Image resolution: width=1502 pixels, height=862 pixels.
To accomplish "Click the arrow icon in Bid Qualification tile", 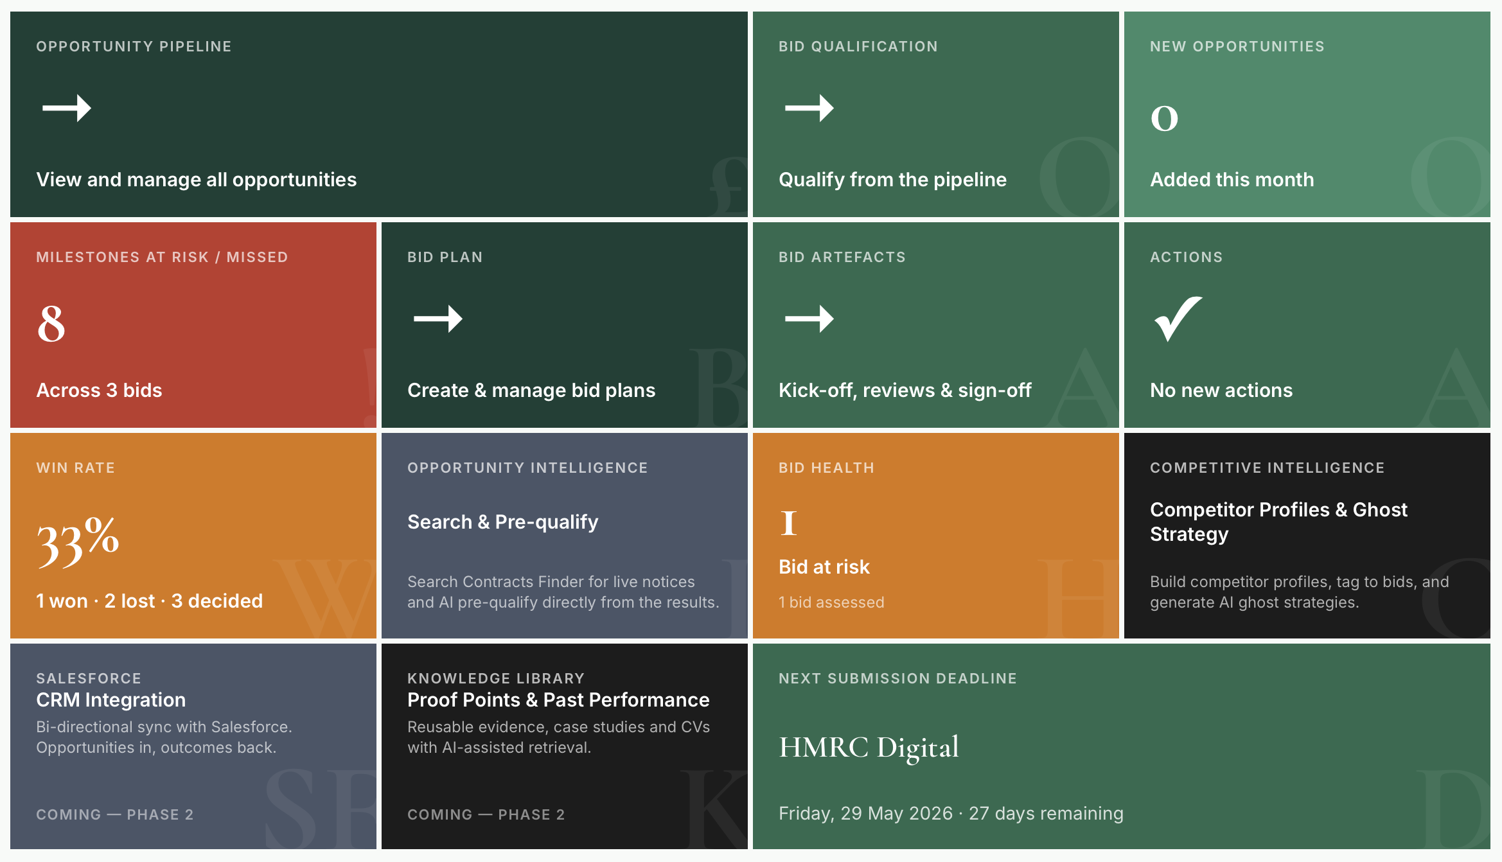I will tap(809, 108).
